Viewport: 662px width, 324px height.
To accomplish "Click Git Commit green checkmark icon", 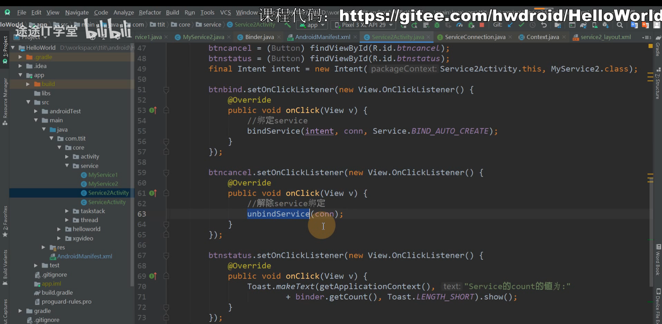I will (521, 24).
